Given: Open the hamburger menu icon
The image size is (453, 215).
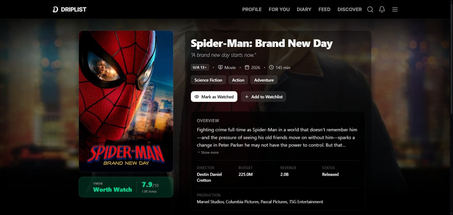Looking at the screenshot, I should (x=395, y=9).
